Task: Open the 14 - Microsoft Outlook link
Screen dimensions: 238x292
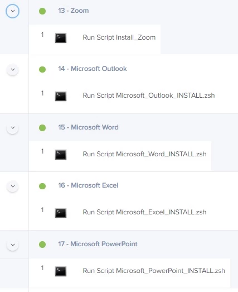Action: coord(93,69)
